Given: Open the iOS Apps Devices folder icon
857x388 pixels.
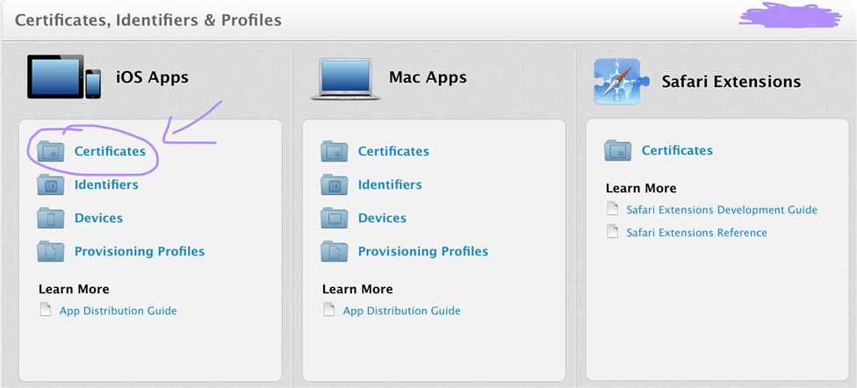Looking at the screenshot, I should tap(51, 218).
